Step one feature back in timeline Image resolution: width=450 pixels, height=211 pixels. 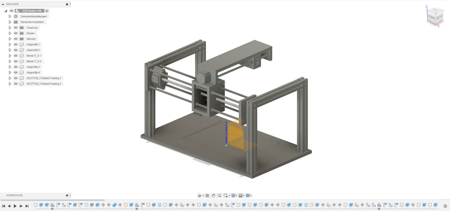click(x=9, y=206)
